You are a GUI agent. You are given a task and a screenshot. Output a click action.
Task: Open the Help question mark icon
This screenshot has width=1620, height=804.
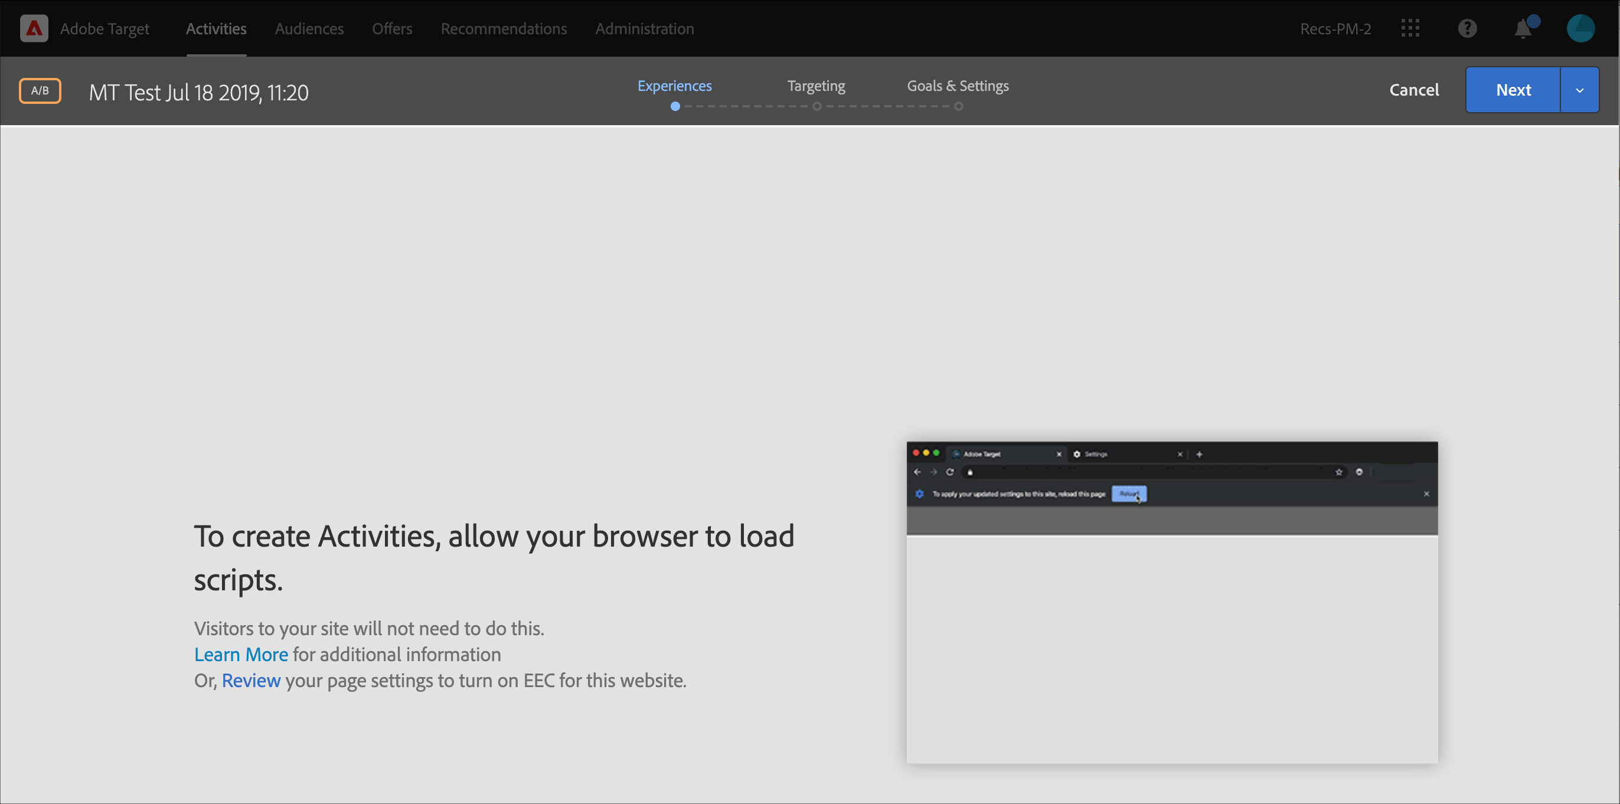coord(1467,28)
